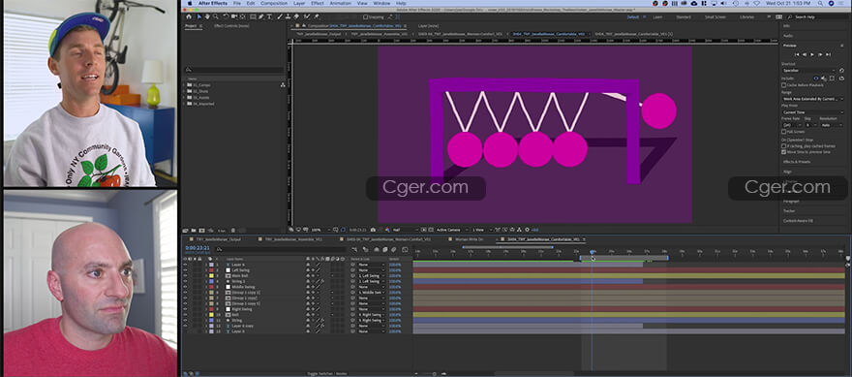This screenshot has height=377, width=852.
Task: Select the Rotation tool
Action: coord(226,16)
